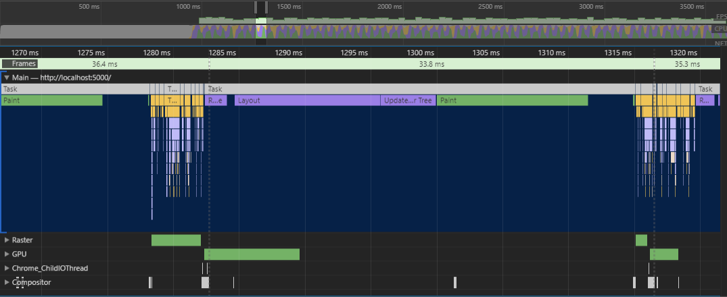Click the right overview selection handle
Screen dimensions: 727x297
coord(266,7)
